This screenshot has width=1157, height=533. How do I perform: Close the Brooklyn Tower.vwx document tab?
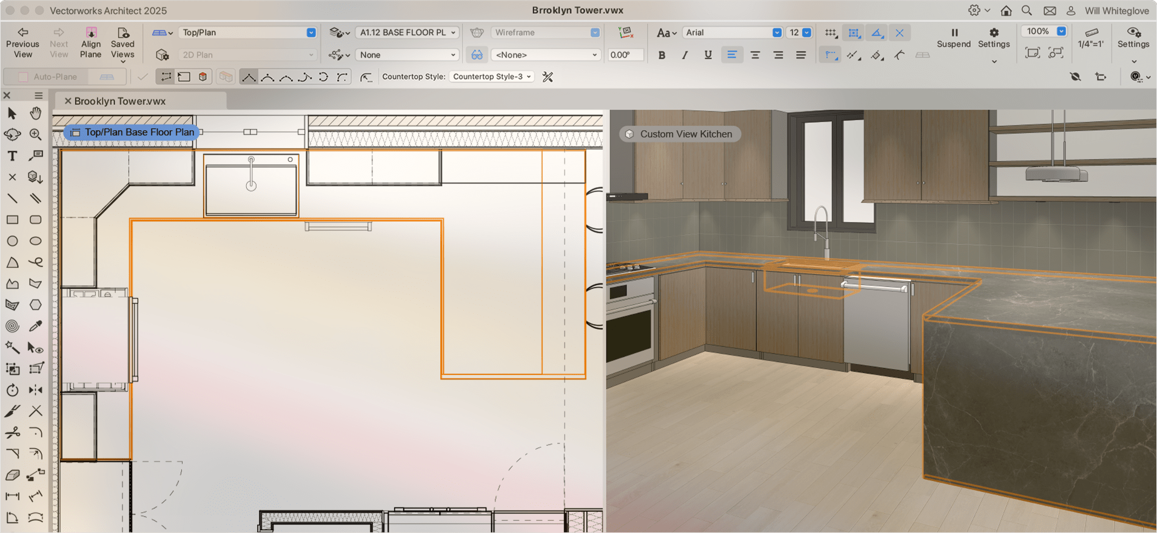click(x=68, y=101)
